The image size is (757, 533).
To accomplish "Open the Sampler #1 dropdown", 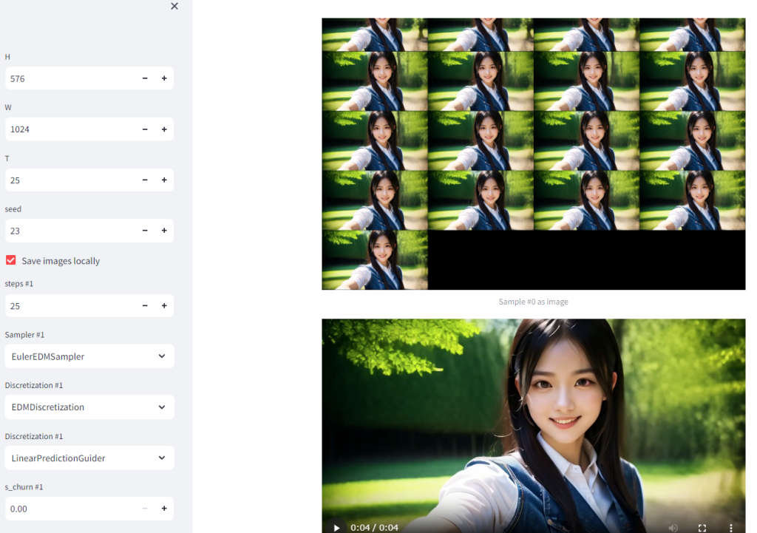I will [89, 356].
